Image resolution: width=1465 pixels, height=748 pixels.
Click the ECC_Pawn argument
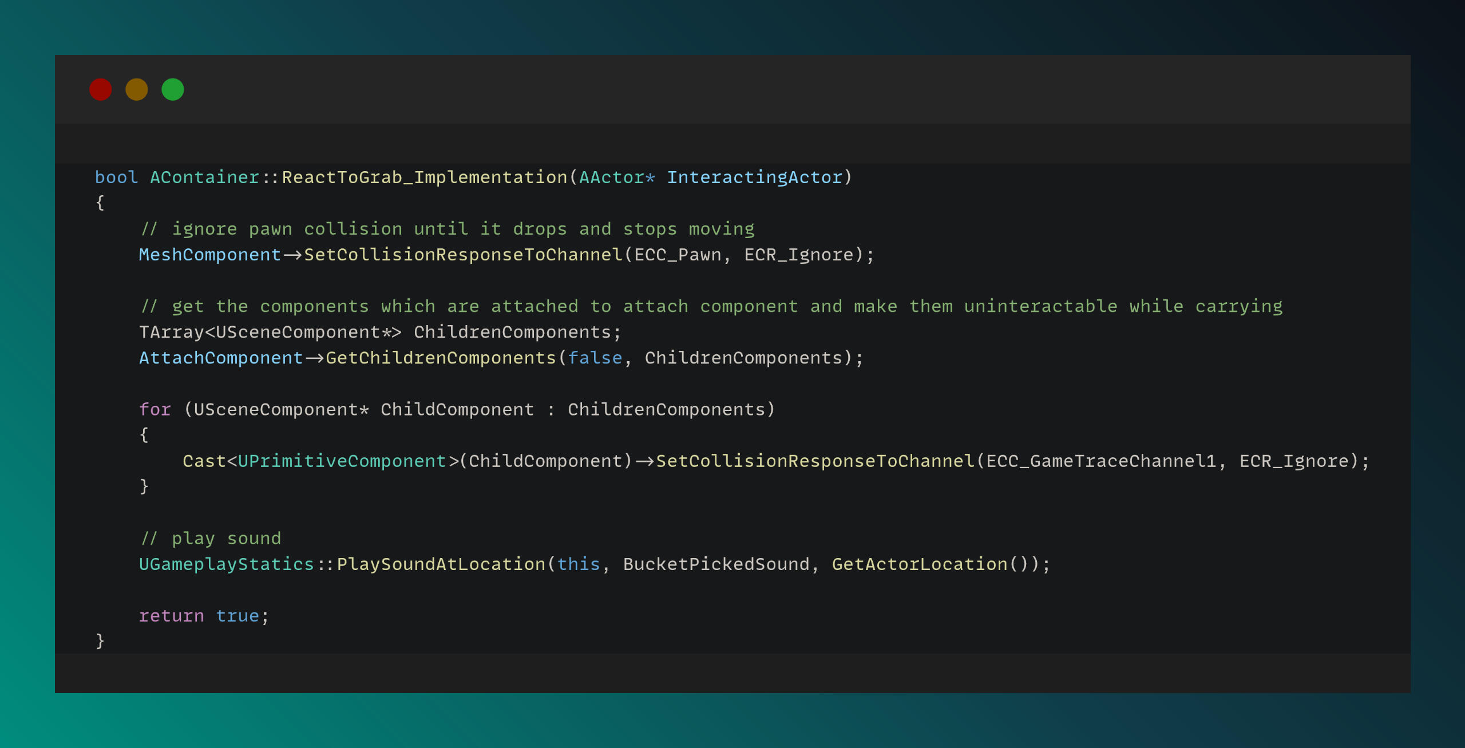[x=678, y=255]
